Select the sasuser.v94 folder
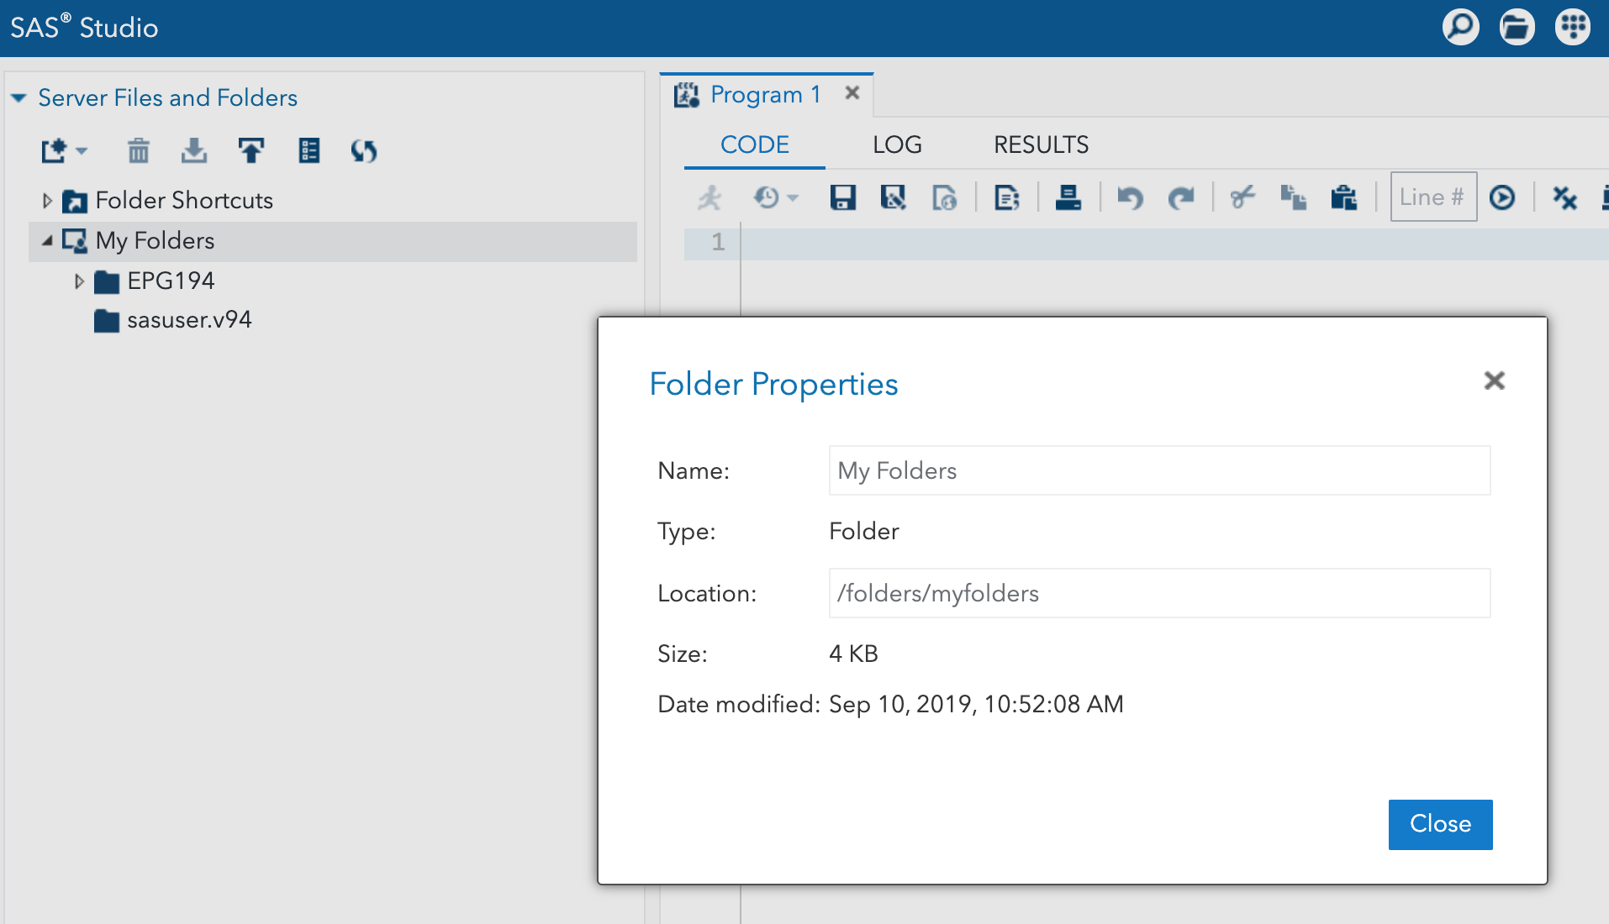Screen dimensions: 1609x924 (x=188, y=320)
